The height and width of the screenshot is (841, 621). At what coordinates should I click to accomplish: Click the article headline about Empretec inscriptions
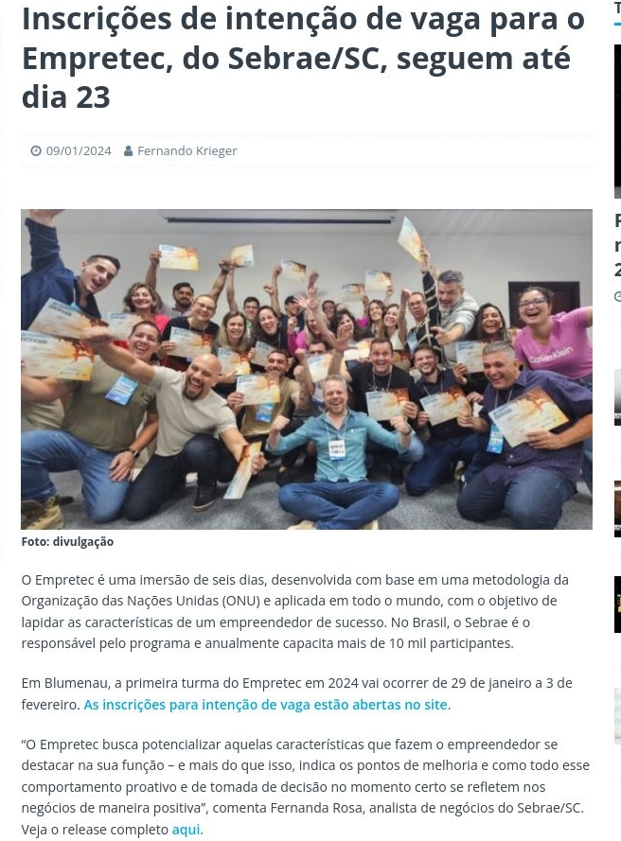303,58
